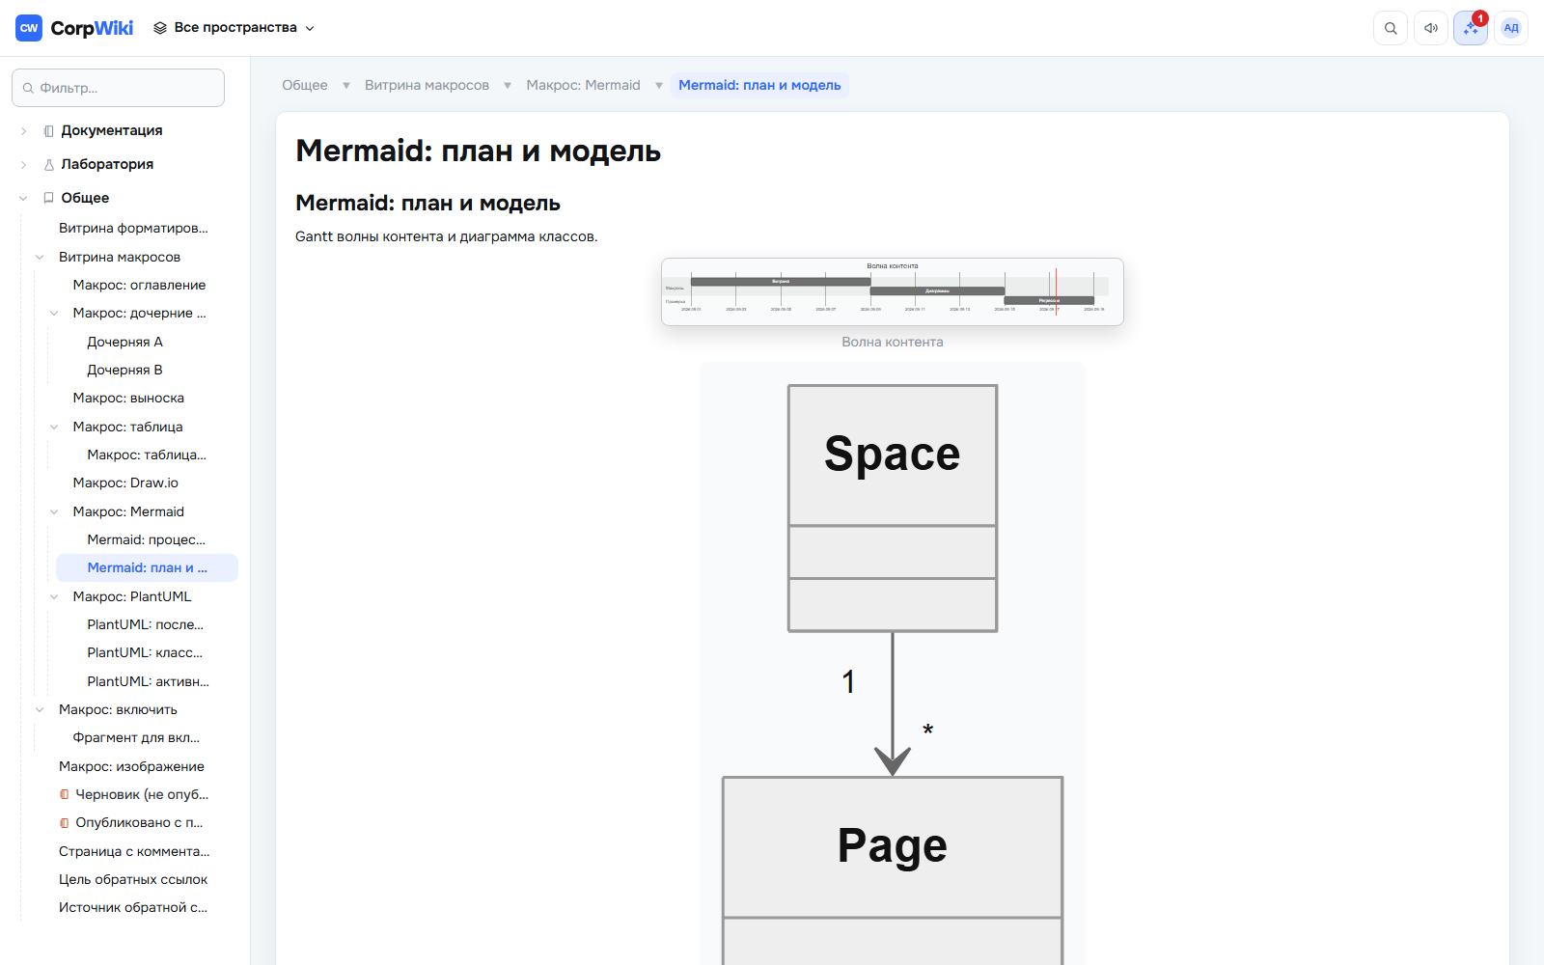Click the icon beside Опубликовано с п… page

(65, 823)
